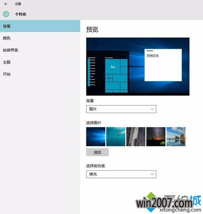Open the 主题 section
The height and width of the screenshot is (214, 203).
tap(40, 62)
